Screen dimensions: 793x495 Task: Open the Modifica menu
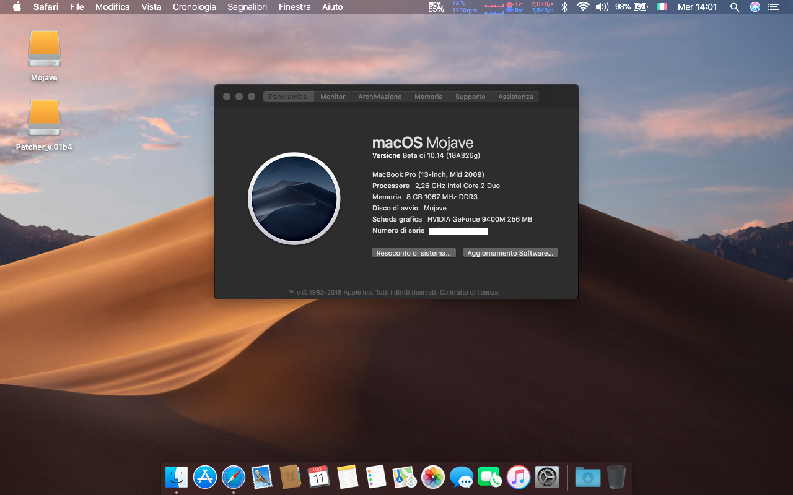113,7
